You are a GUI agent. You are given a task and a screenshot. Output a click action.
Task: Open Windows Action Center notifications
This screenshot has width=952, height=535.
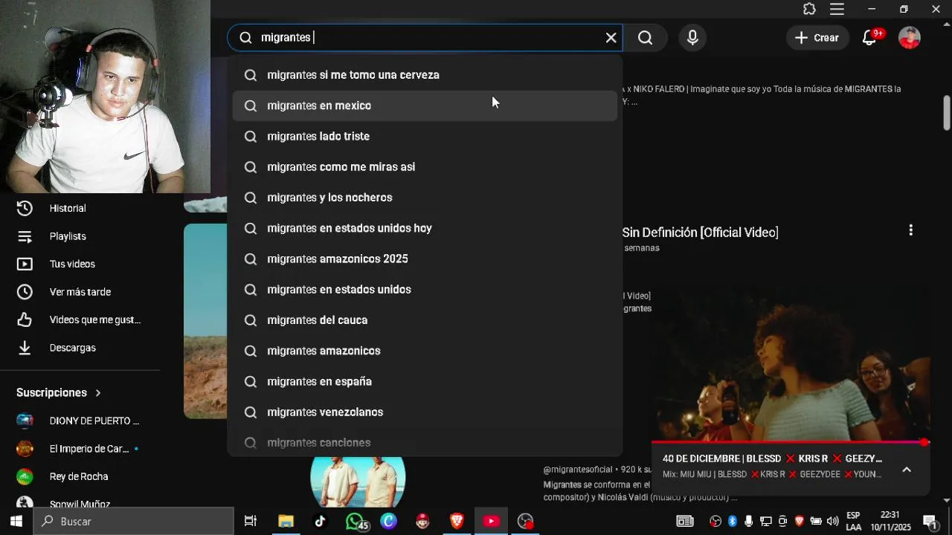click(930, 521)
